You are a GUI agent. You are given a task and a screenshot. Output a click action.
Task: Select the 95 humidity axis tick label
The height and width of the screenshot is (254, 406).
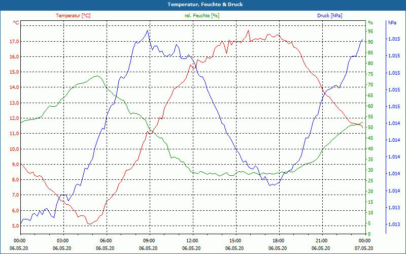[x=370, y=31]
